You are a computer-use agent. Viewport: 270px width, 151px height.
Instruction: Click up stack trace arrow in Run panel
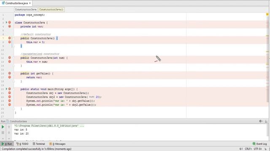(x=9, y=127)
